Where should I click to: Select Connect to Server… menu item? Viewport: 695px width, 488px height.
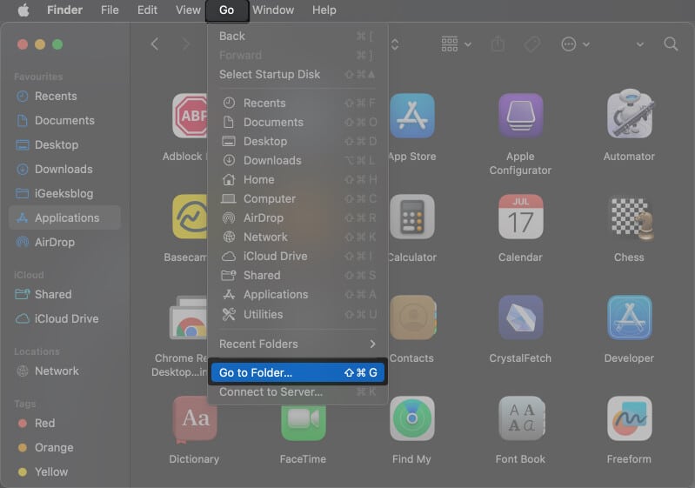297,391
